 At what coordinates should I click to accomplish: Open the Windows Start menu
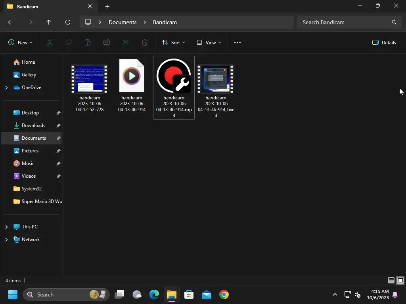coord(13,294)
